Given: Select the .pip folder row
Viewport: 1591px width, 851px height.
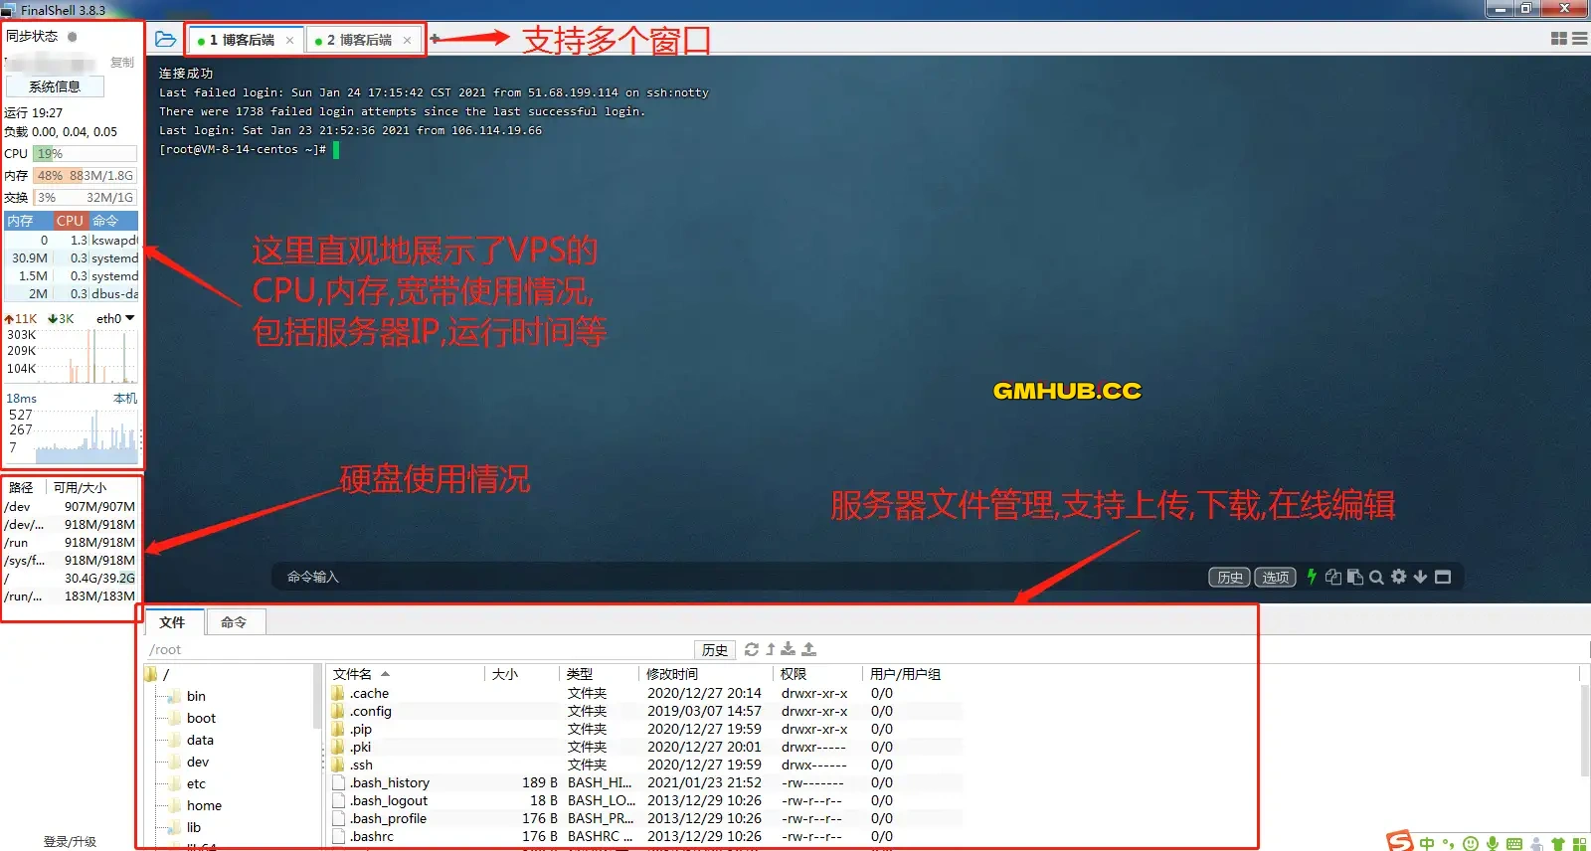Looking at the screenshot, I should tap(646, 729).
